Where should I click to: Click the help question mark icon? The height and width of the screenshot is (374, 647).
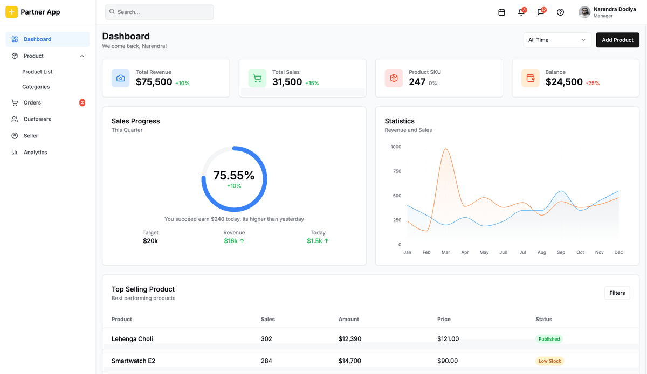click(x=560, y=11)
